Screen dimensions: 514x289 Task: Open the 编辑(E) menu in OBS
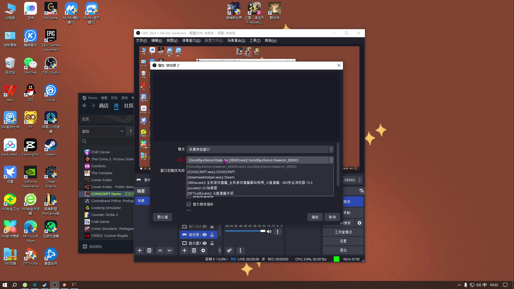point(157,41)
